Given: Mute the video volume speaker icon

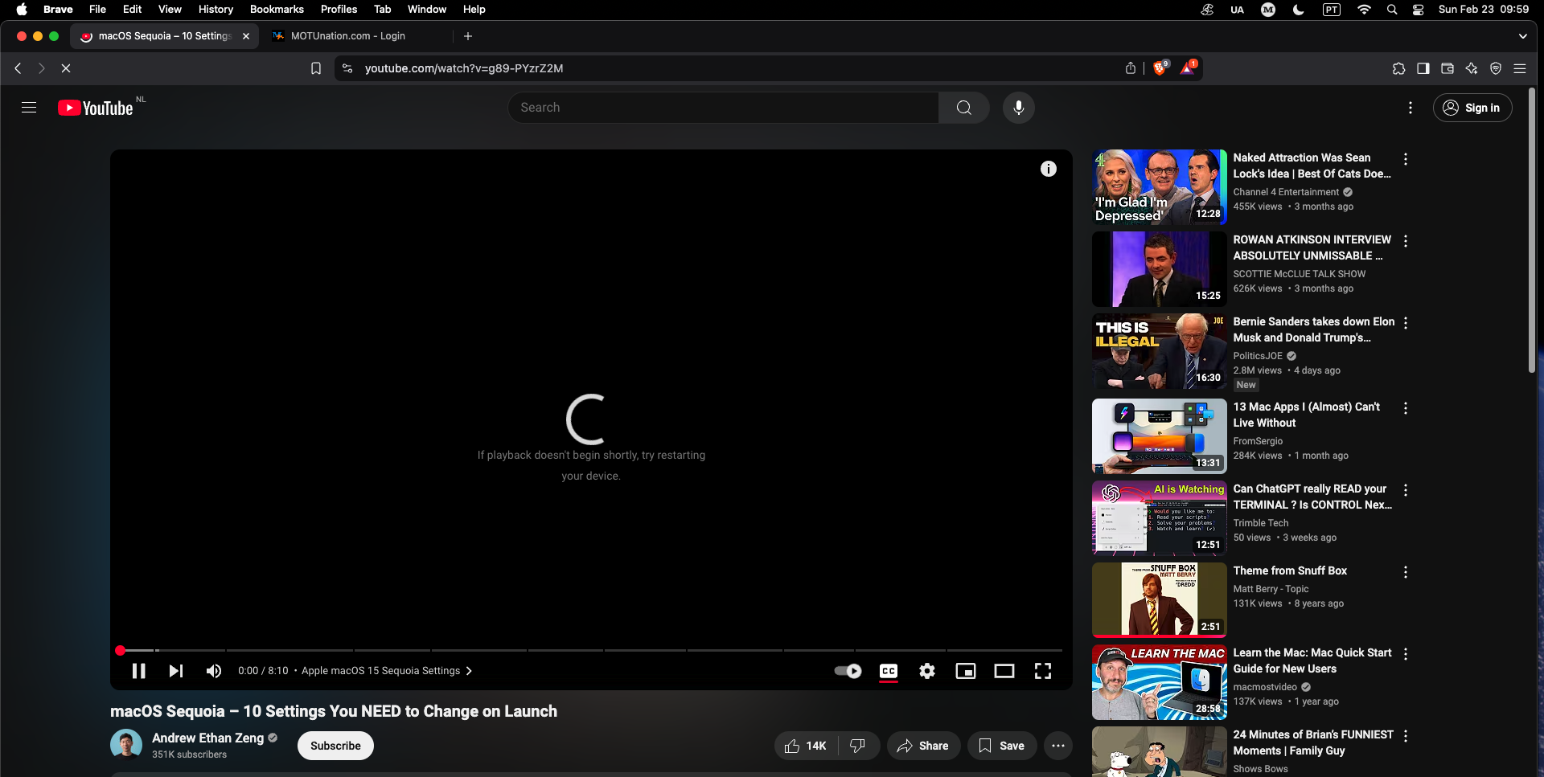Looking at the screenshot, I should [213, 671].
